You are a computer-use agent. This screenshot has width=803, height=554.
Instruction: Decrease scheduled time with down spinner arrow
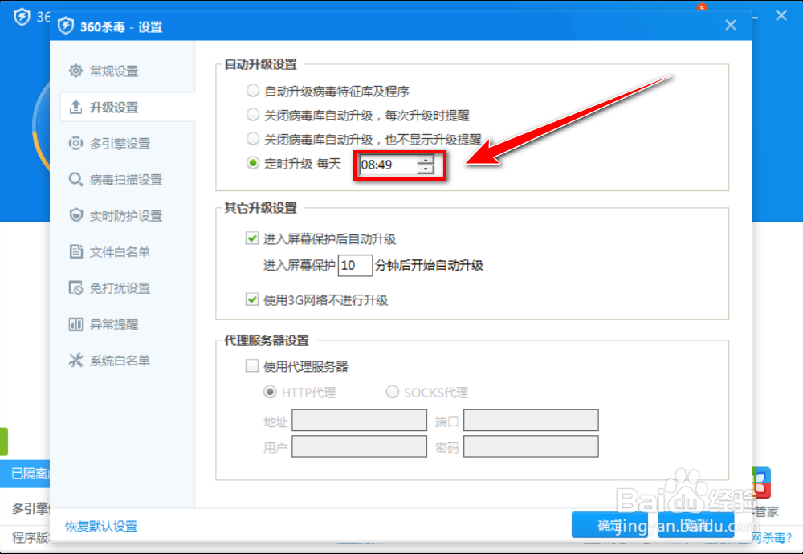point(426,169)
